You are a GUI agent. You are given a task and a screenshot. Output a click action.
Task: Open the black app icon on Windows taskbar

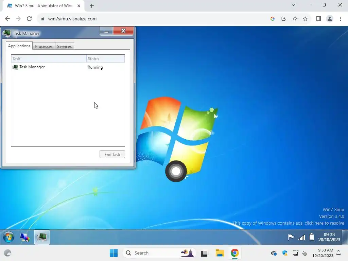coord(204,253)
